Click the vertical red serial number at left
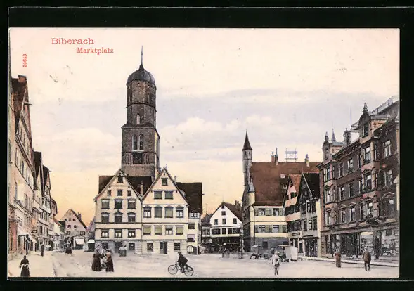414x291 pixels. 25,60
